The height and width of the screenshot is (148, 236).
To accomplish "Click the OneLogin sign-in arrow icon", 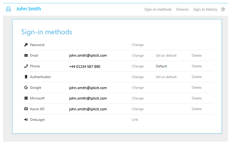I will pos(26,120).
